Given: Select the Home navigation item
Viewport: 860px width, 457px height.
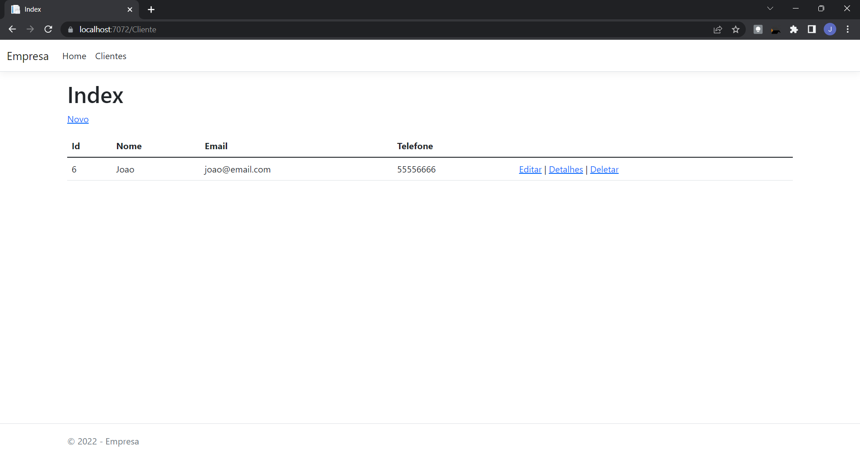Looking at the screenshot, I should pyautogui.click(x=74, y=56).
